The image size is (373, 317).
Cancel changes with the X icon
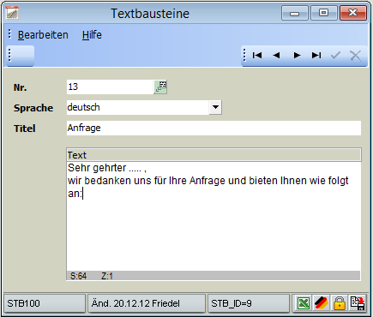[x=355, y=55]
